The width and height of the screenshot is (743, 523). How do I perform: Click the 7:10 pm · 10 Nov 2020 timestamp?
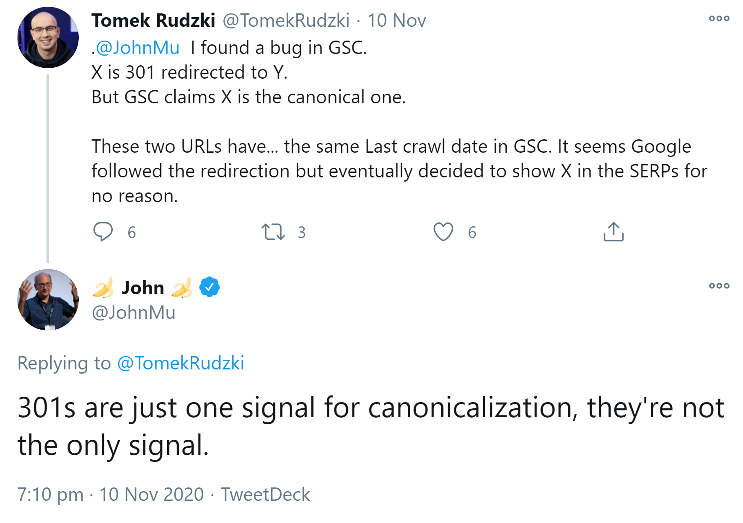click(110, 495)
